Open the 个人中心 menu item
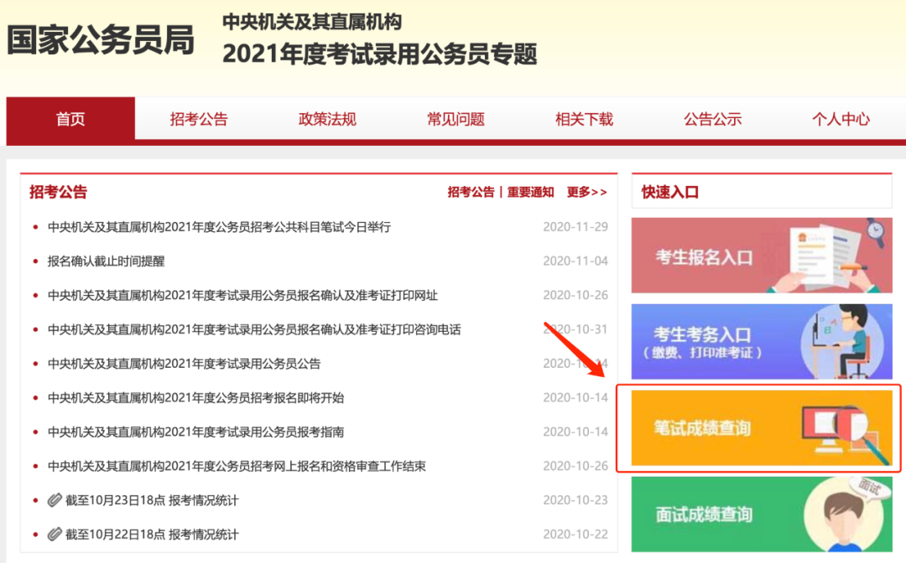Viewport: 906px width, 563px height. [x=841, y=118]
